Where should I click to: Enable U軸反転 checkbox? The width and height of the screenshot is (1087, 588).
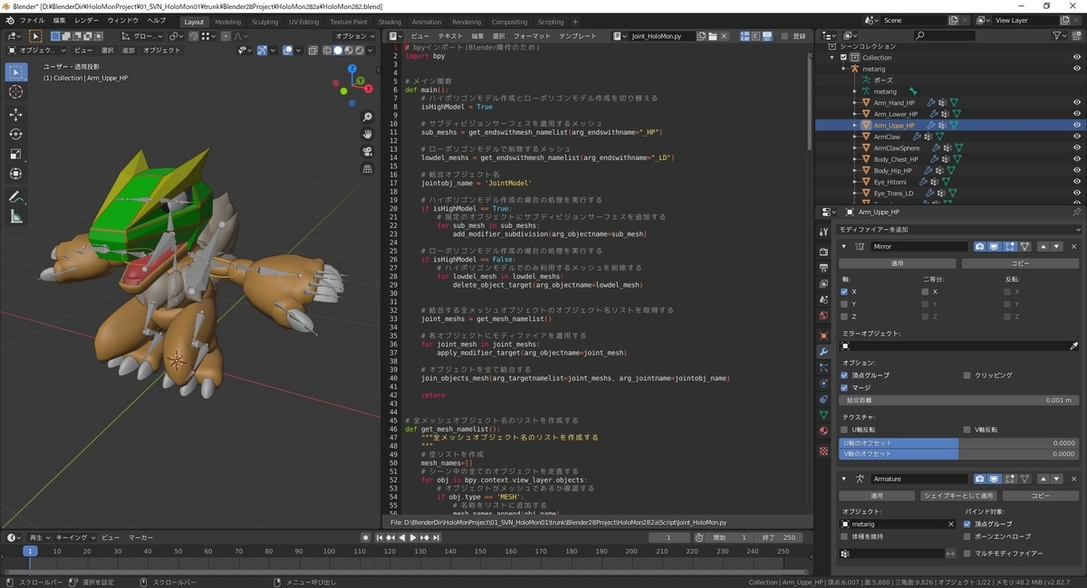[x=844, y=430]
